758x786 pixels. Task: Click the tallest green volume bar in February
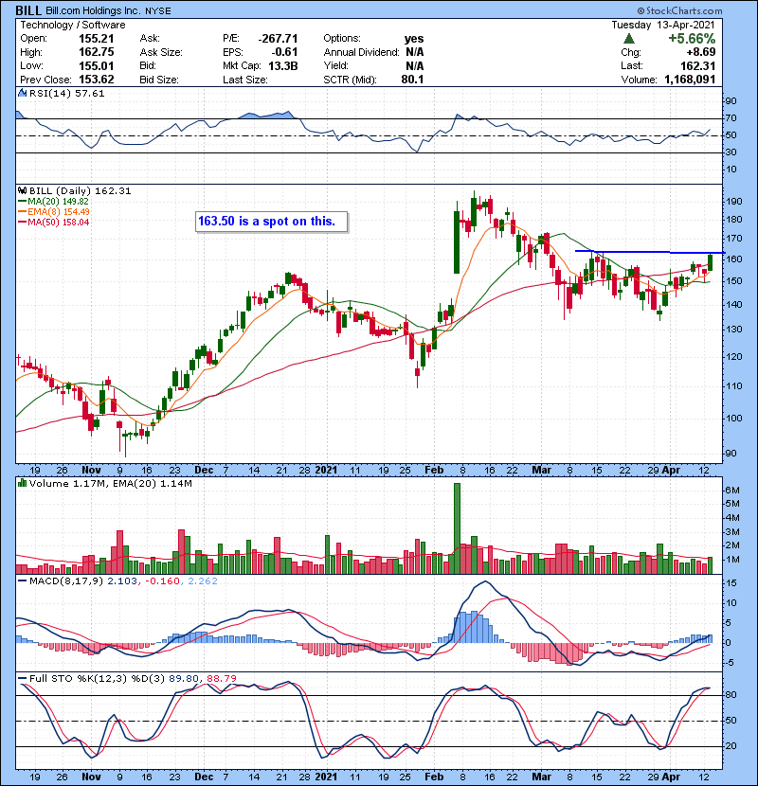(x=457, y=528)
